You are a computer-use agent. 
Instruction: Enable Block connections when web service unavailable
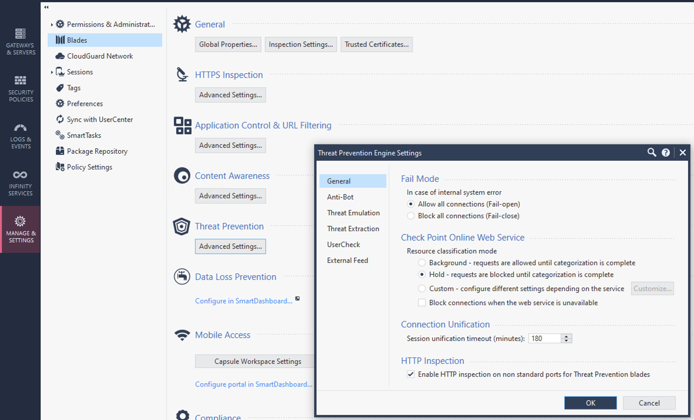pos(422,303)
